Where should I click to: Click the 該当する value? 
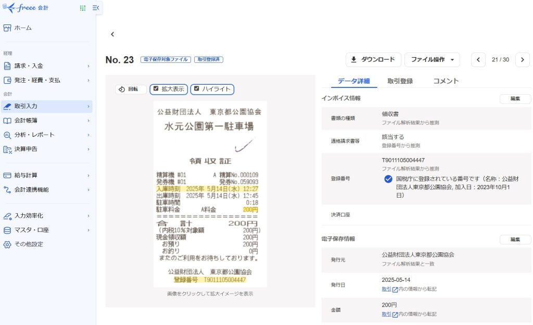pyautogui.click(x=393, y=137)
